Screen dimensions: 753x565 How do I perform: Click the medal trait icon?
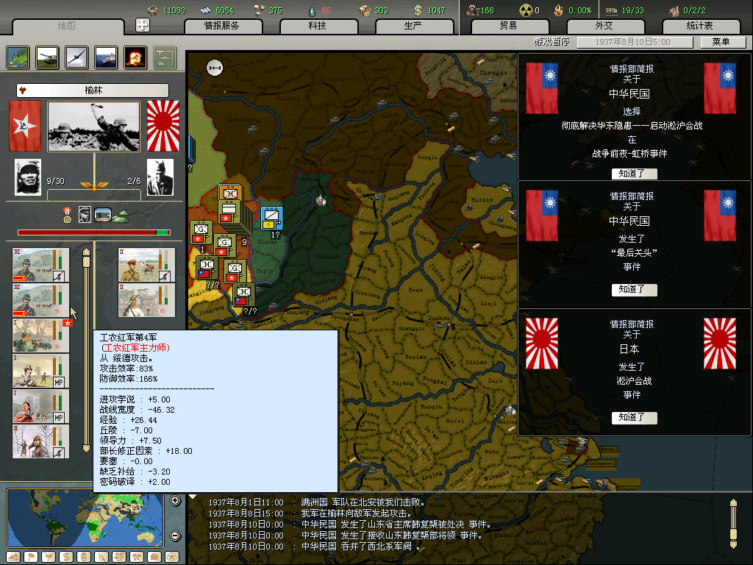67,215
